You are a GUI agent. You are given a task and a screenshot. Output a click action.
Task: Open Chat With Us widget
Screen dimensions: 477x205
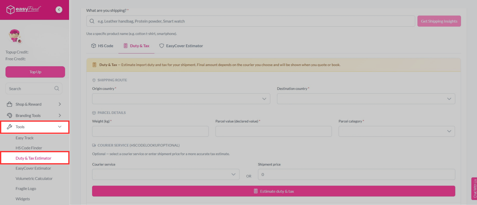[474, 188]
